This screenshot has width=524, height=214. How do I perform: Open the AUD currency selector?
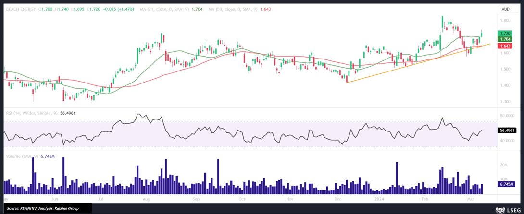[506, 9]
